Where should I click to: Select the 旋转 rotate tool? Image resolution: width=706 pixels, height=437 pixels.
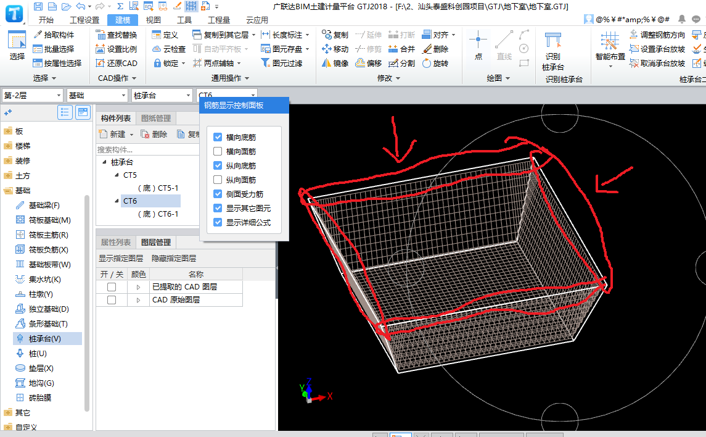point(435,63)
